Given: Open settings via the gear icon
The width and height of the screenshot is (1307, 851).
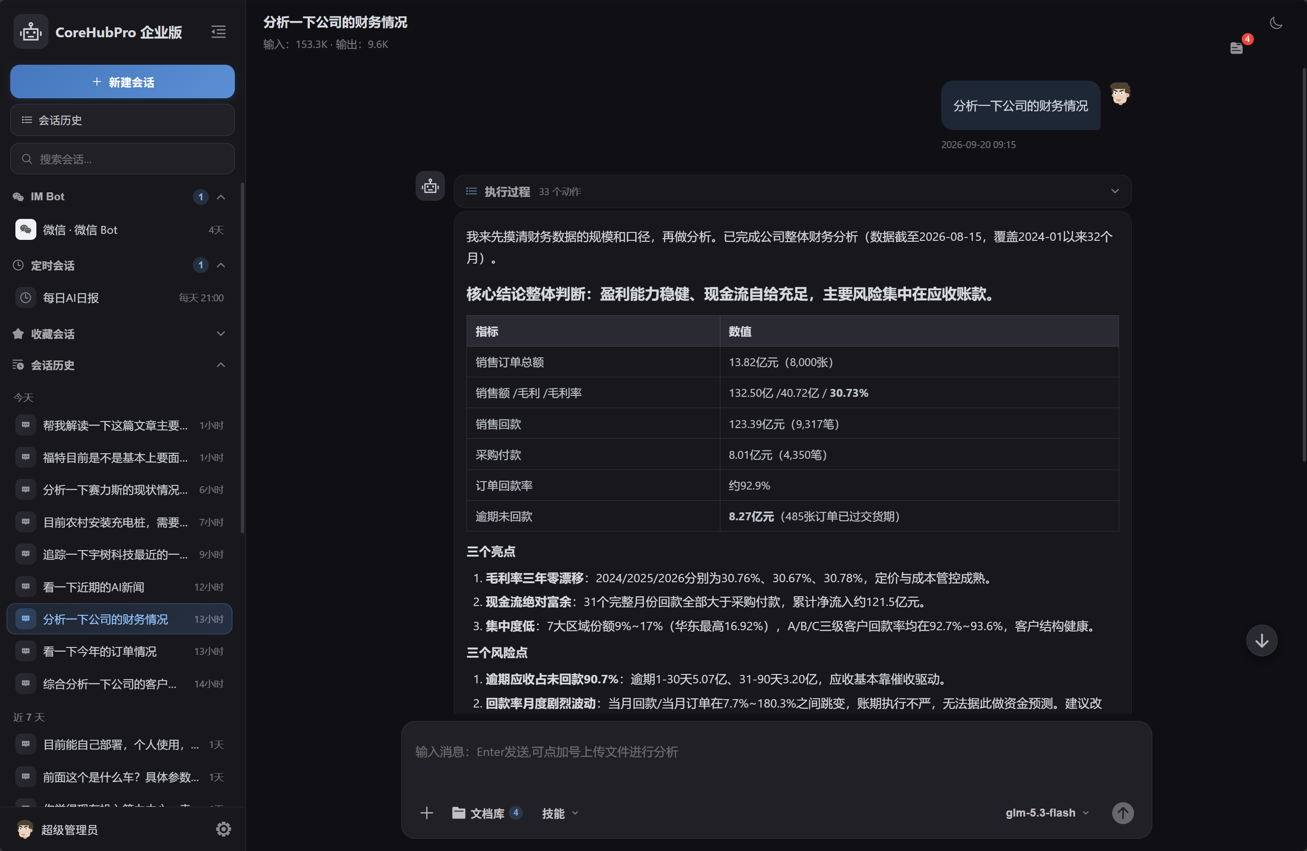Looking at the screenshot, I should (x=223, y=829).
